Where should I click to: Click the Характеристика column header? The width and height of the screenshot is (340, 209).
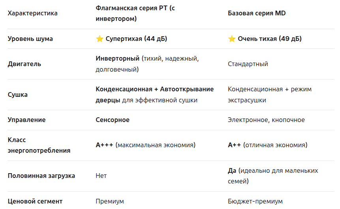(33, 13)
